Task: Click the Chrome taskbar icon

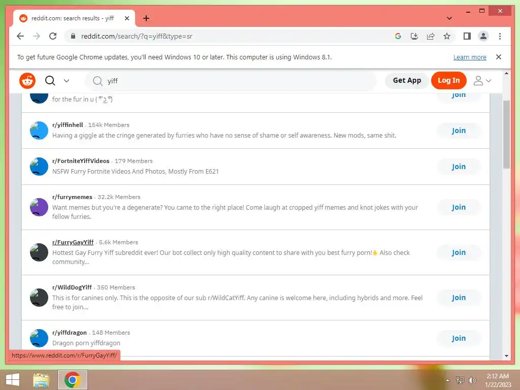Action: pos(73,380)
